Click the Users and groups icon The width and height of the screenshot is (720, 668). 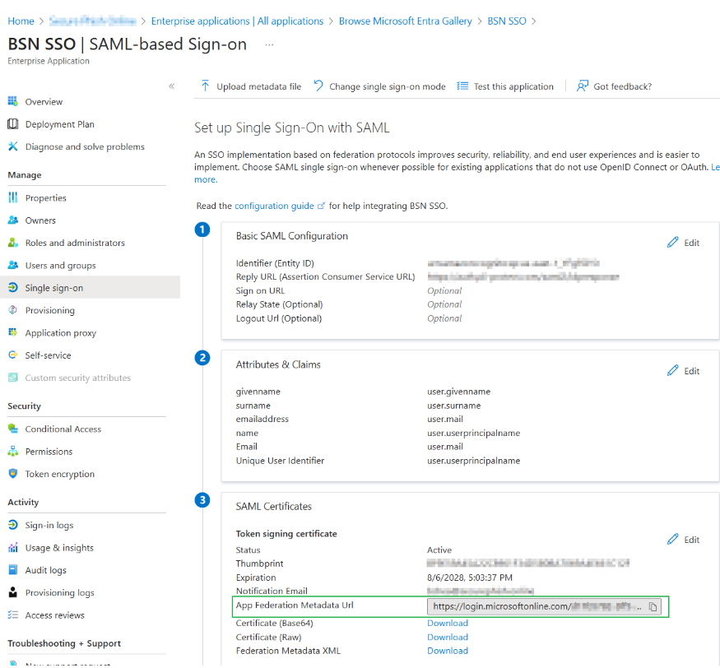pyautogui.click(x=13, y=265)
